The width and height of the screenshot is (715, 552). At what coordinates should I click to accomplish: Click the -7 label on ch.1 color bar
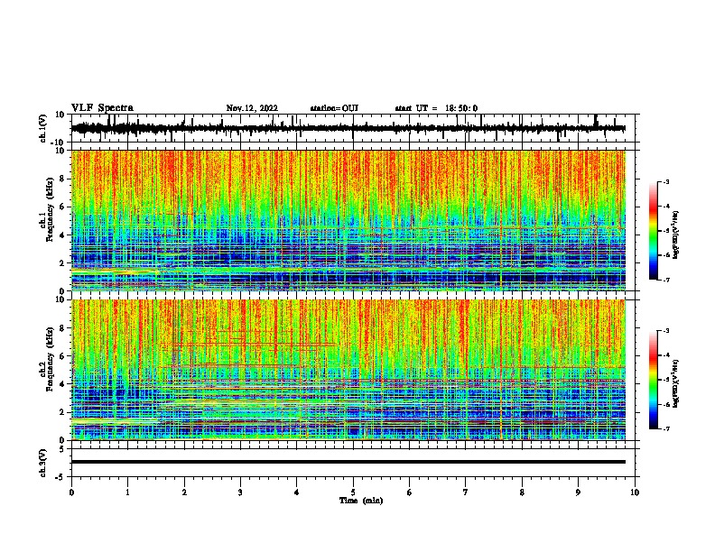pos(666,280)
